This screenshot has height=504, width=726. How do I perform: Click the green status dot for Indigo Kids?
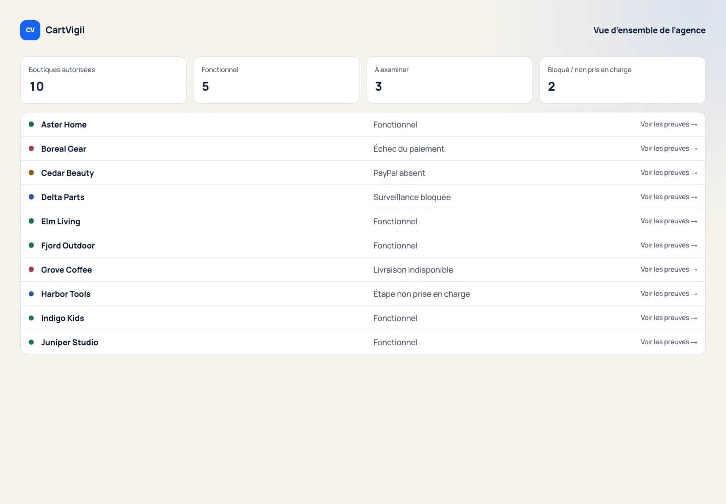31,318
